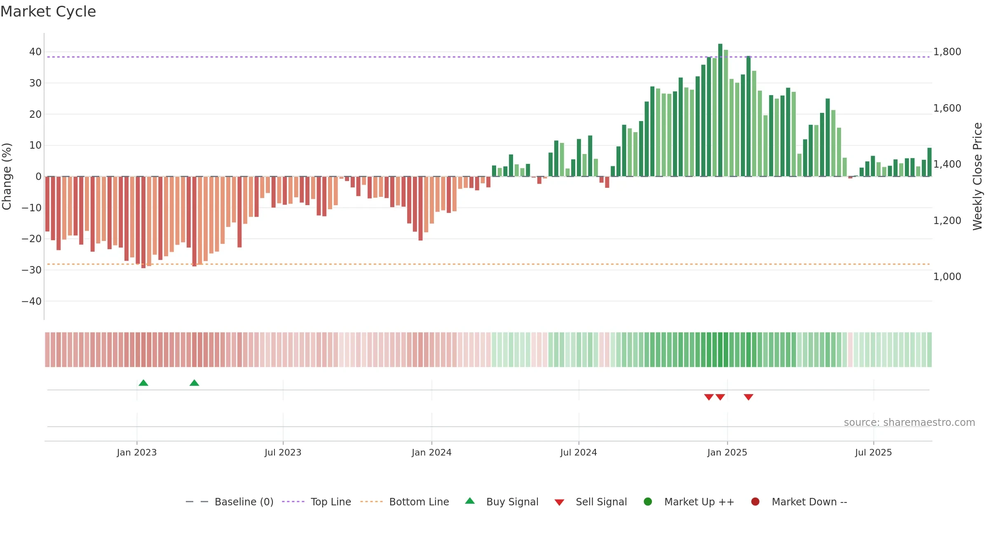Click the −40 percent change axis label

coord(32,301)
